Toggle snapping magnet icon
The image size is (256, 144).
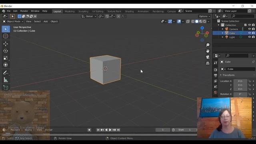[107, 16]
